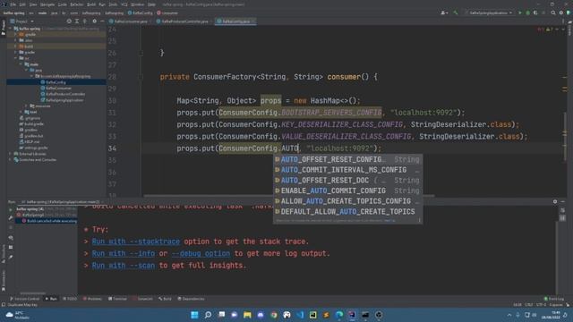The height and width of the screenshot is (322, 573).
Task: Open Windows Start menu
Action: [194, 315]
